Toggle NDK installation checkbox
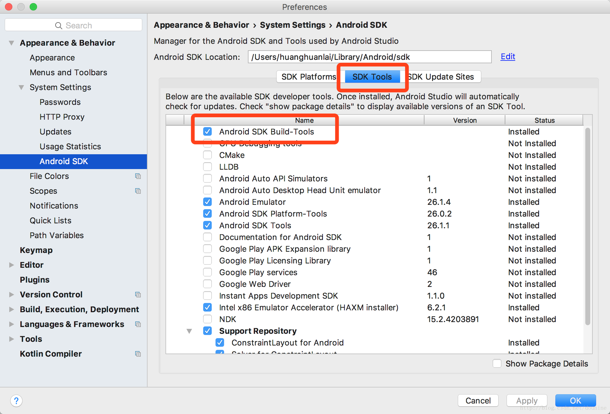The image size is (610, 414). click(207, 319)
